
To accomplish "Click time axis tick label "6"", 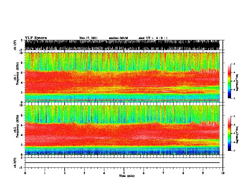I will [x=144, y=173].
